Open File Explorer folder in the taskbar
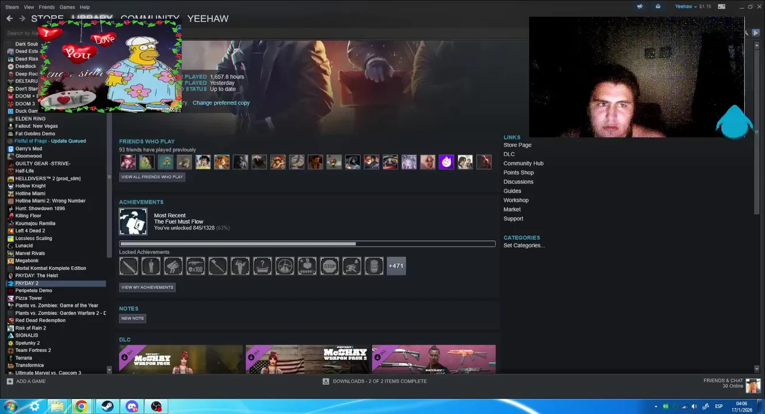This screenshot has width=765, height=414. (57, 407)
